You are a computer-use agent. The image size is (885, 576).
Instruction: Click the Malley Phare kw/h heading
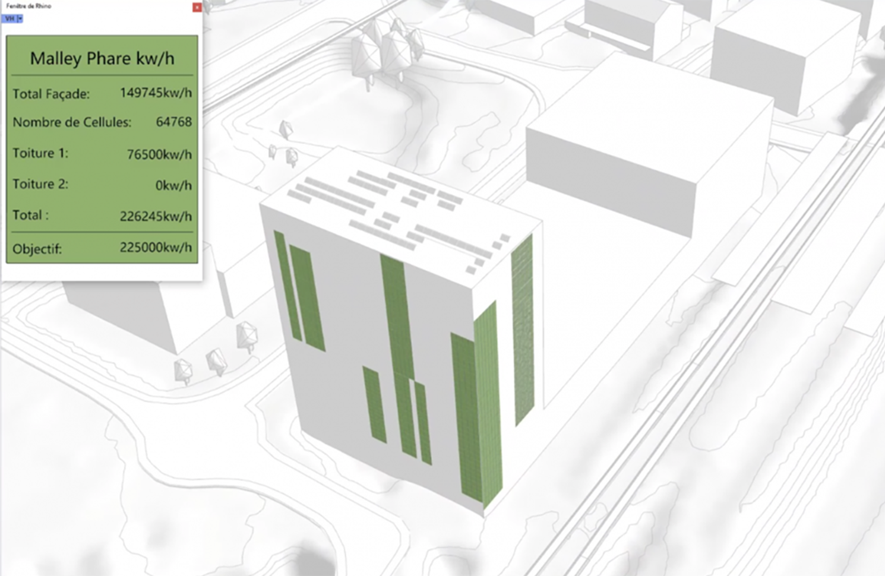click(102, 58)
